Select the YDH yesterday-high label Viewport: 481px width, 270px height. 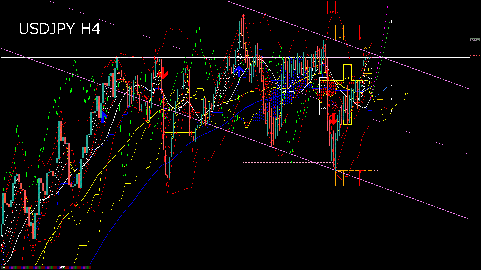(347, 78)
